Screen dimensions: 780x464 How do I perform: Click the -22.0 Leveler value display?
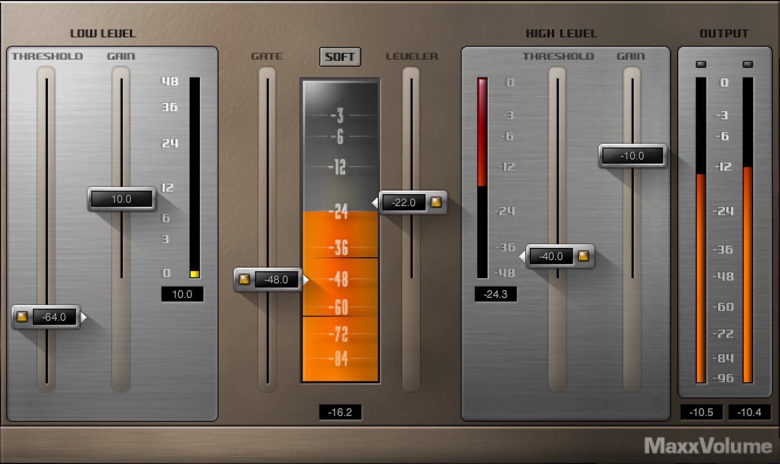coord(404,203)
